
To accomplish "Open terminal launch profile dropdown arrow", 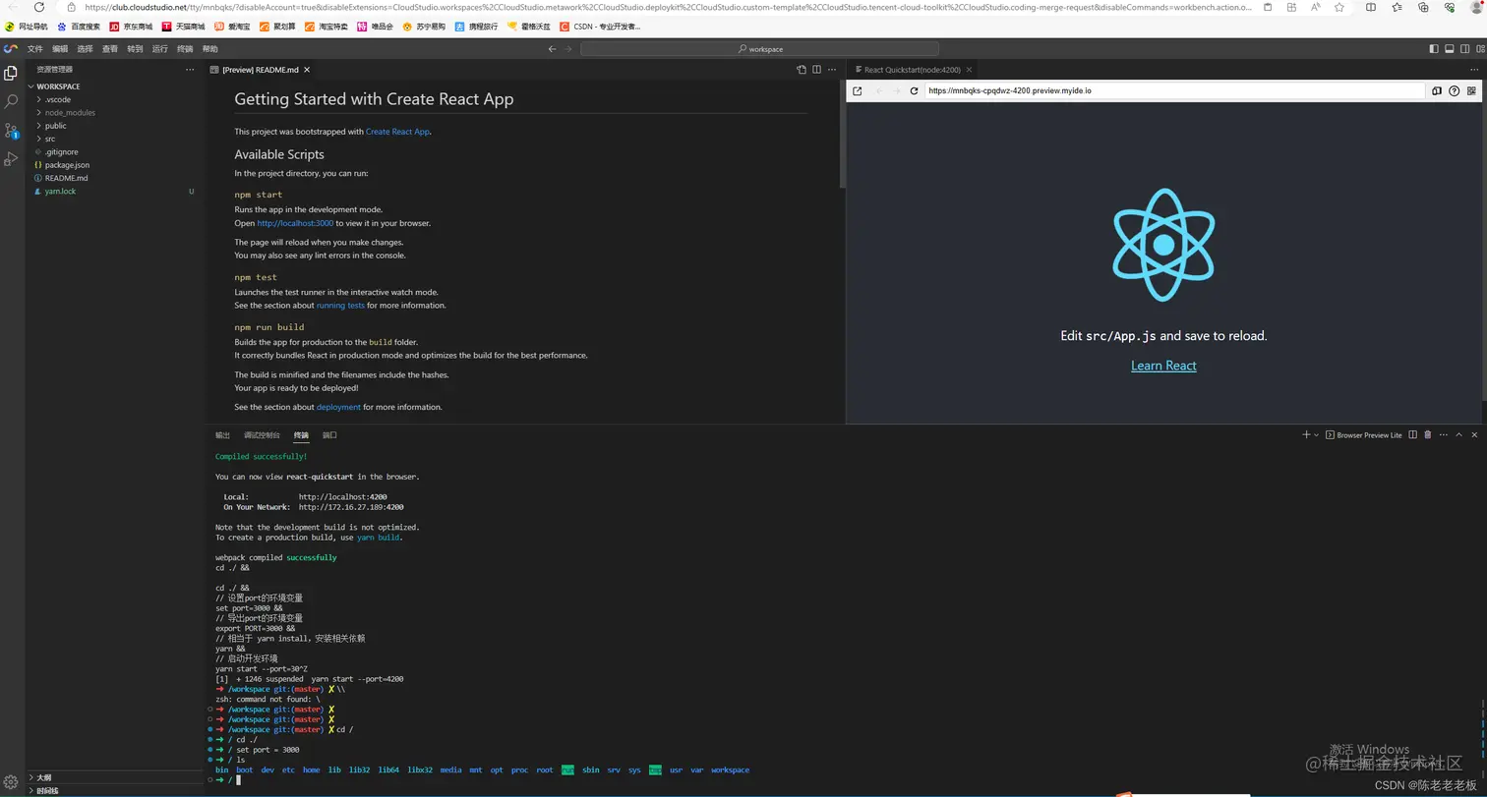I will coord(1316,434).
